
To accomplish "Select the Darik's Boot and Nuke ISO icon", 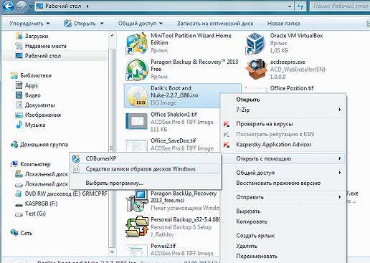I will point(137,96).
